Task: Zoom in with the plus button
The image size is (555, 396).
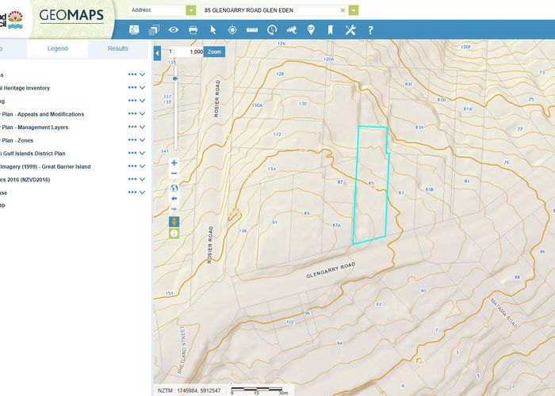Action: pyautogui.click(x=174, y=163)
